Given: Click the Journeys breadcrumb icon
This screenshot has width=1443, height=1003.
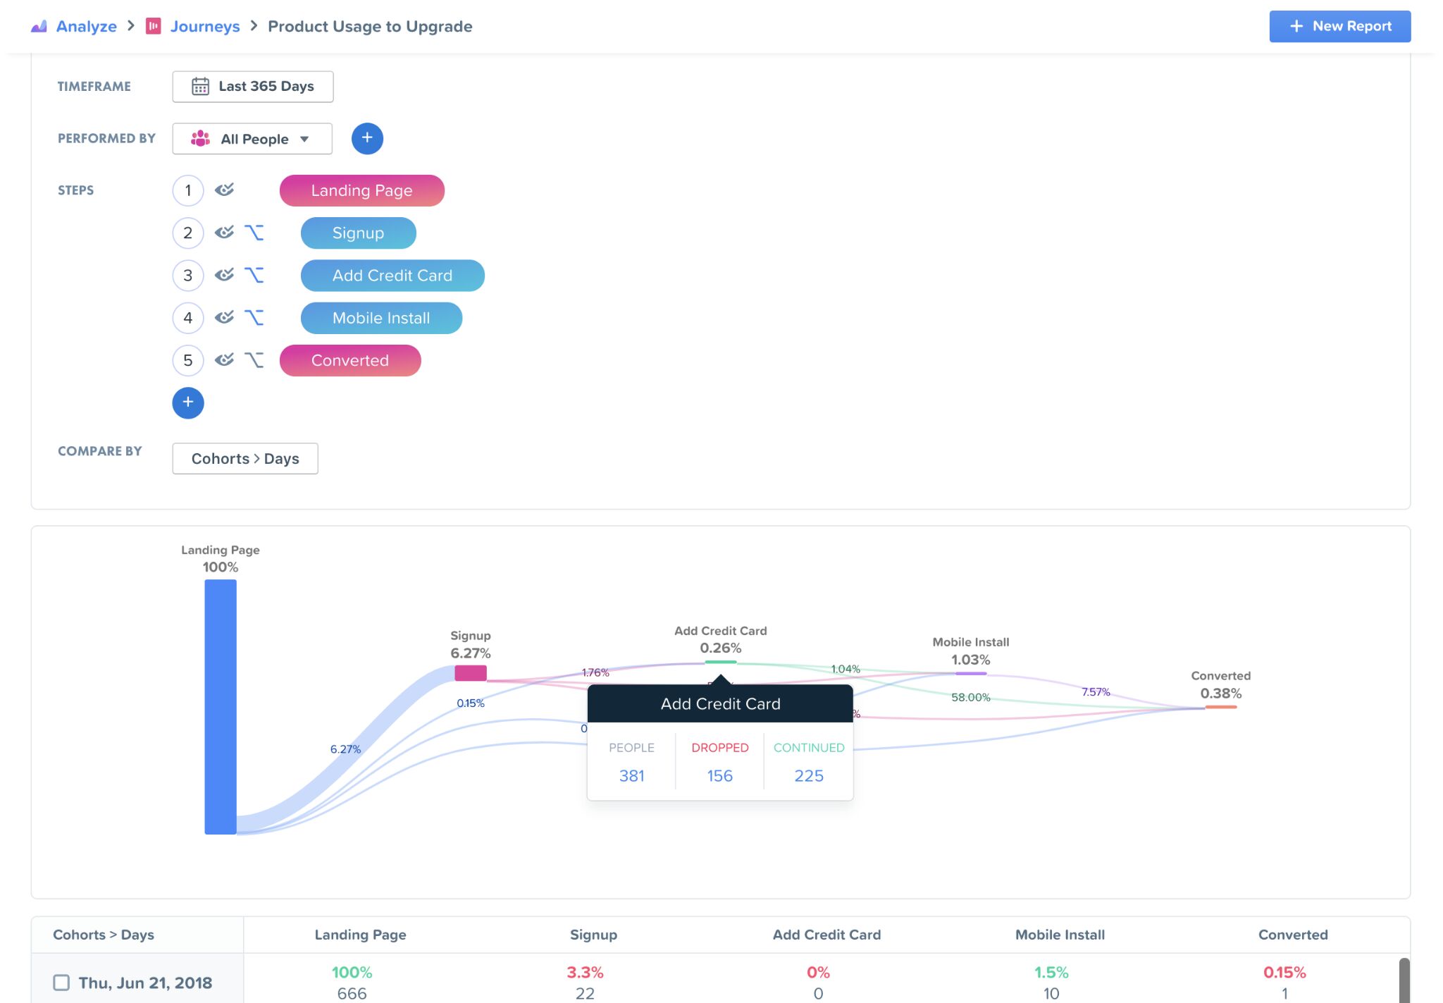Looking at the screenshot, I should tap(154, 24).
